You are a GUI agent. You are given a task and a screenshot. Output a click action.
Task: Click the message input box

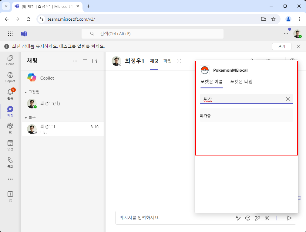pos(176,218)
